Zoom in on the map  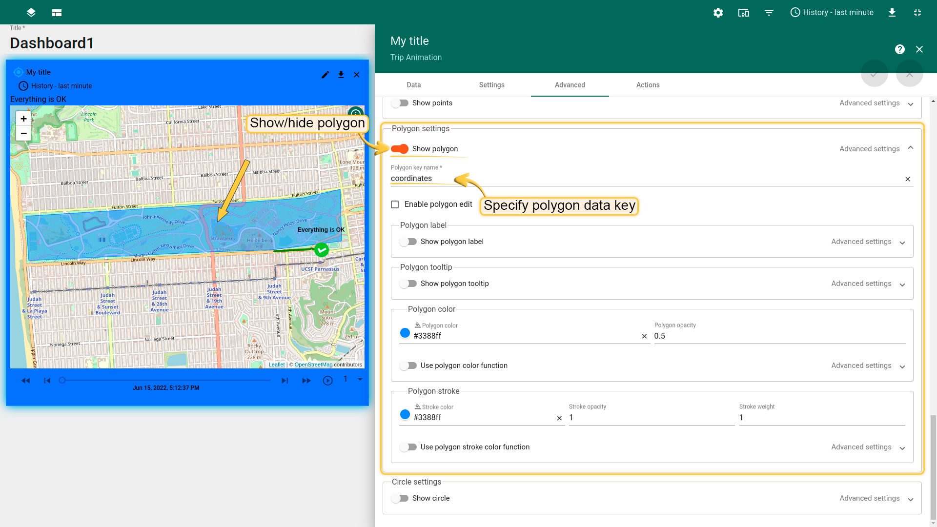click(x=23, y=119)
